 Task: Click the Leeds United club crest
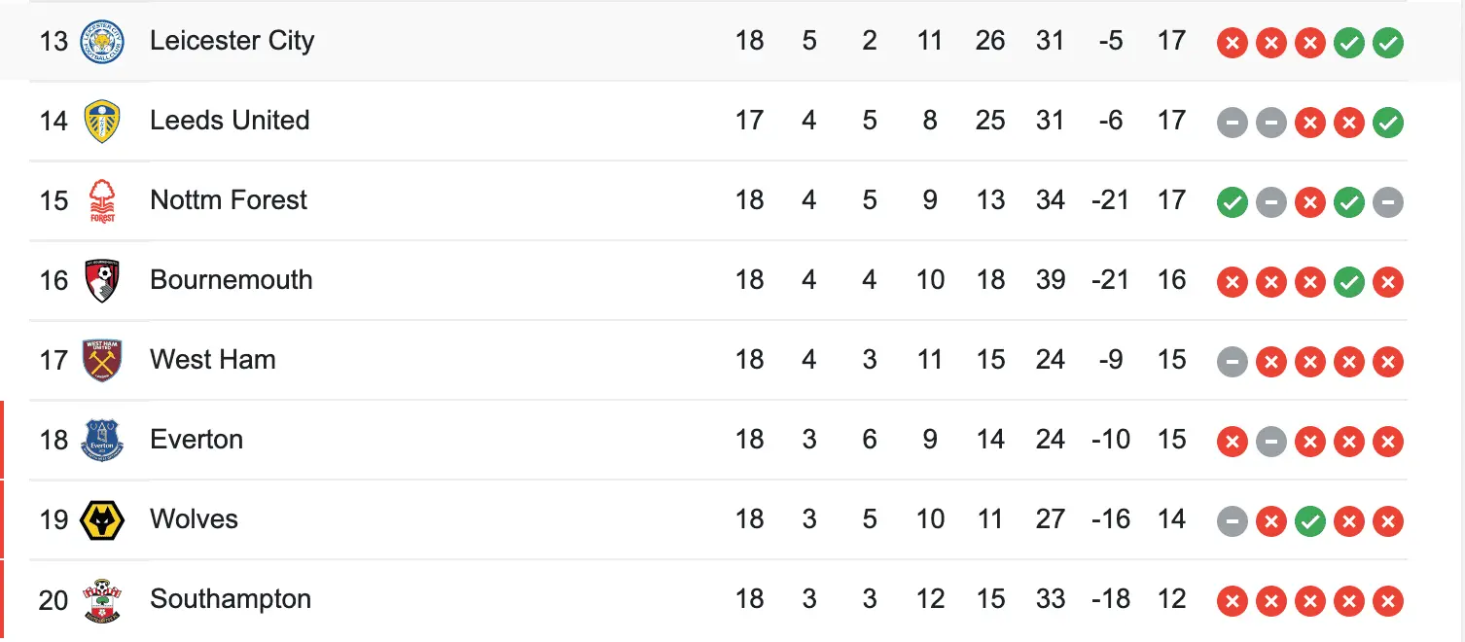pyautogui.click(x=102, y=121)
